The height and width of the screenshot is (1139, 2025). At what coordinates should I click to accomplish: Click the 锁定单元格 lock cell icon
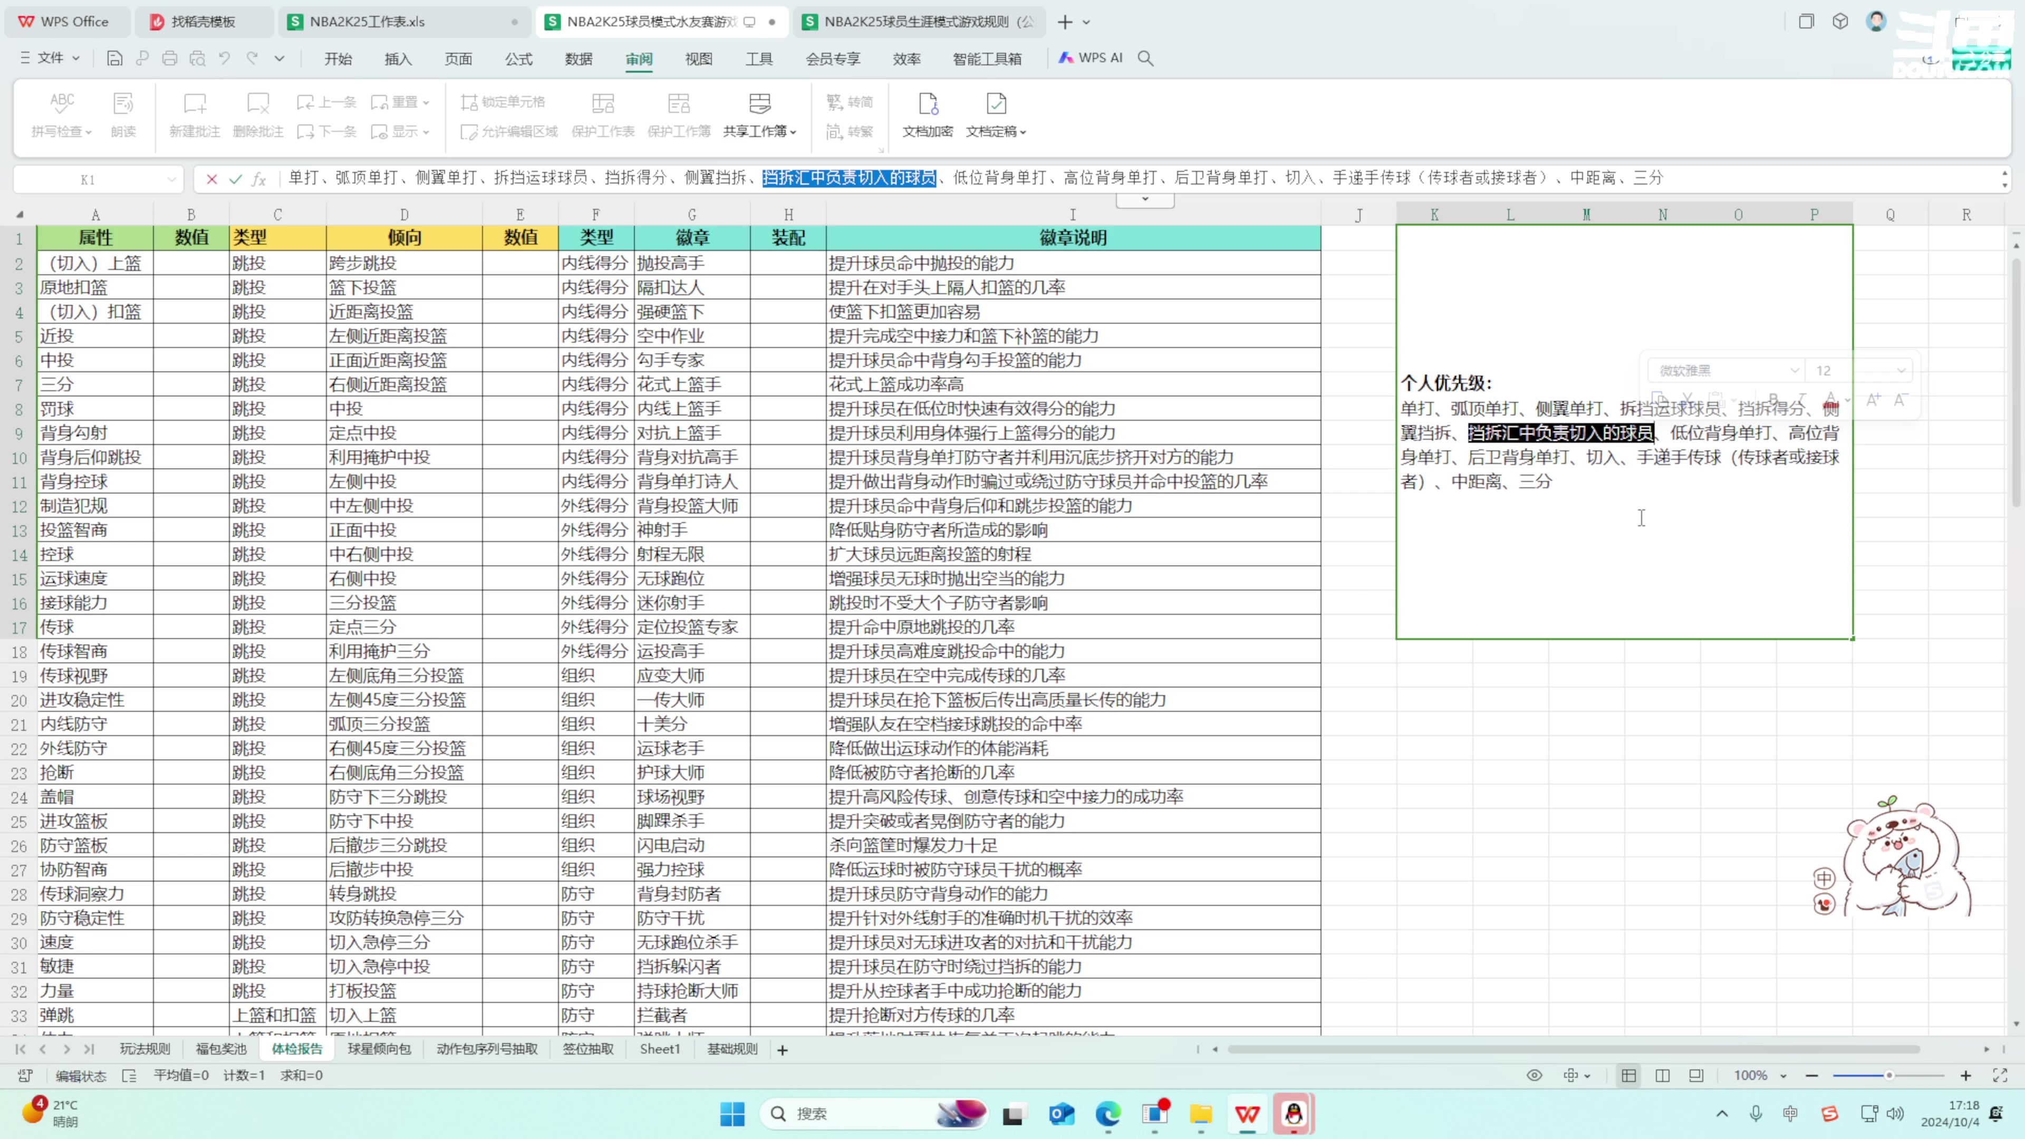tap(469, 102)
